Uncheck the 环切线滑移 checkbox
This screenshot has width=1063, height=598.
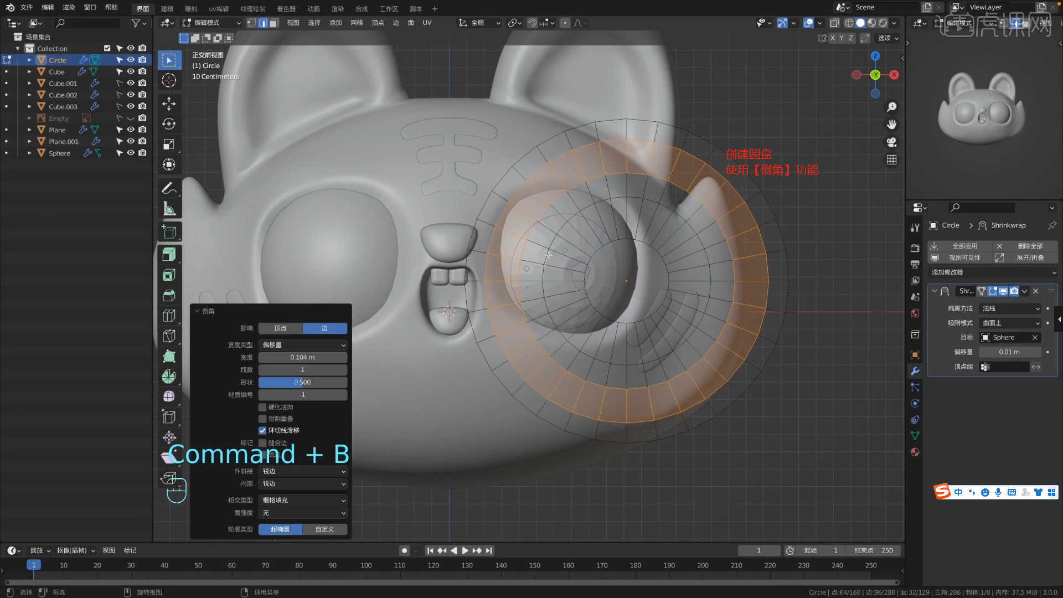[x=262, y=431]
